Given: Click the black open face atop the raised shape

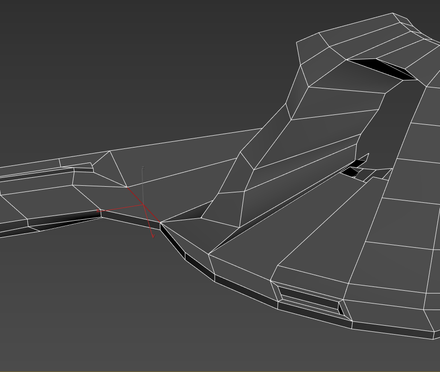Looking at the screenshot, I should (x=383, y=69).
